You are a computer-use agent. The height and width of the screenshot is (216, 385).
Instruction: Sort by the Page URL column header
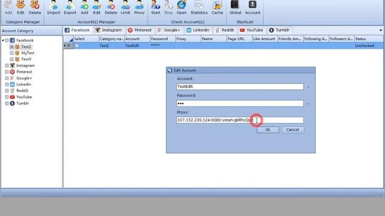[x=239, y=38]
